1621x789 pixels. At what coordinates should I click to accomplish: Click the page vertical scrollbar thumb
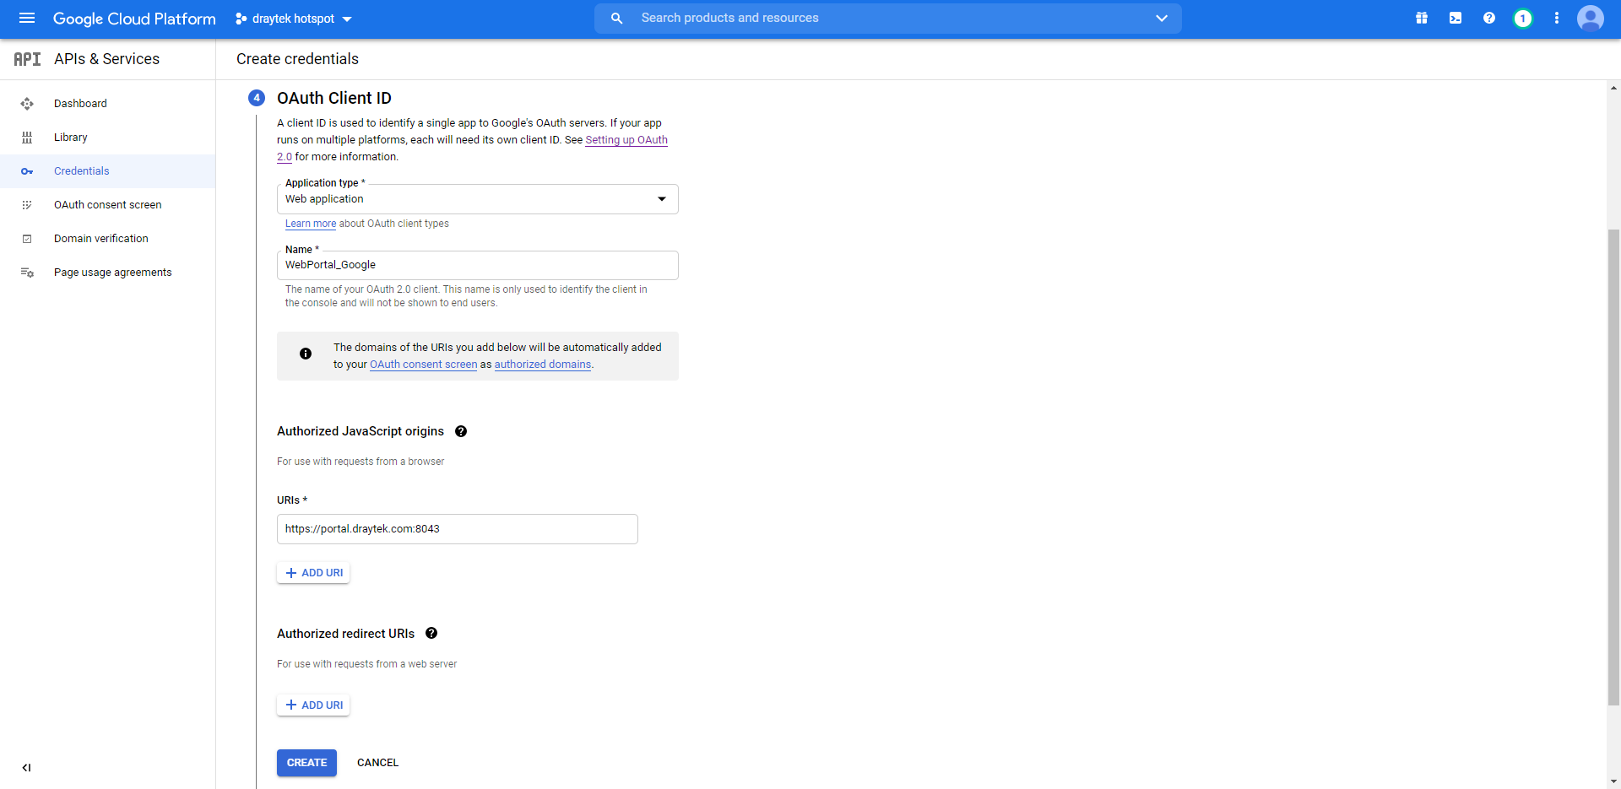point(1613,466)
